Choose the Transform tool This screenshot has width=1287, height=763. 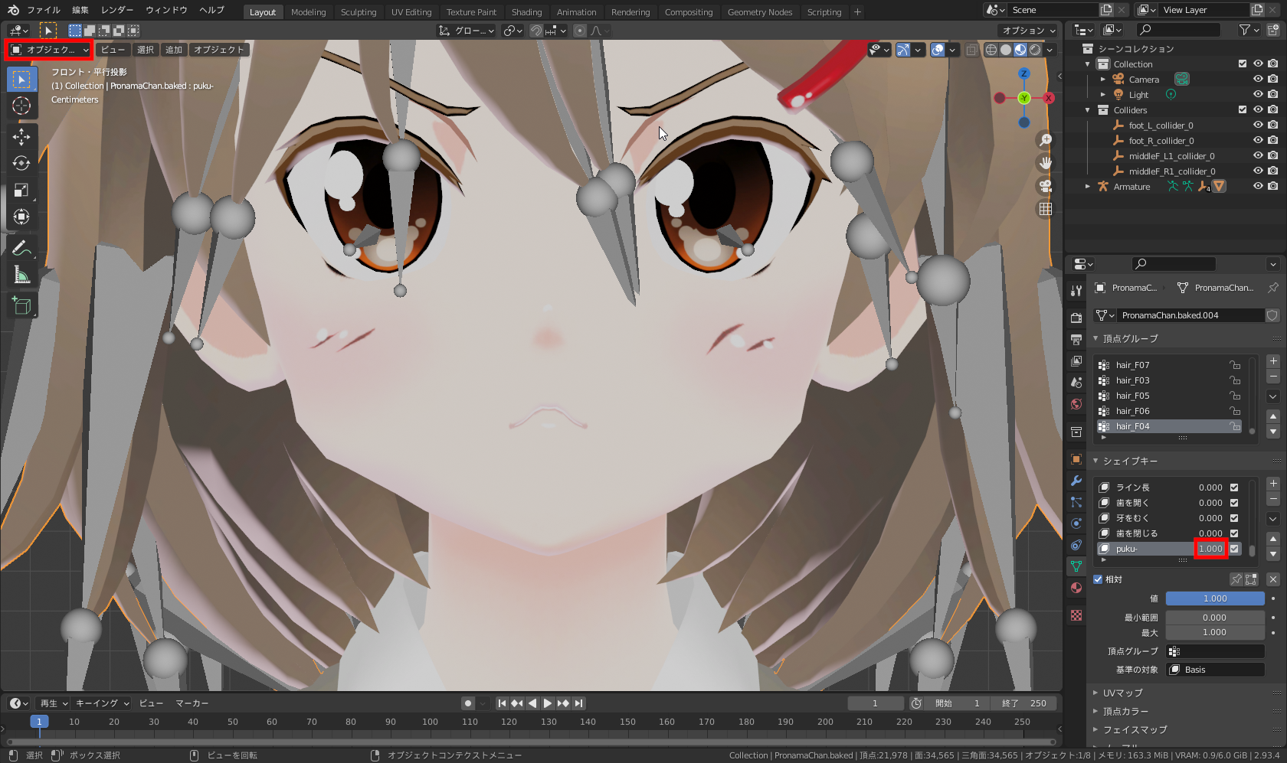[21, 217]
